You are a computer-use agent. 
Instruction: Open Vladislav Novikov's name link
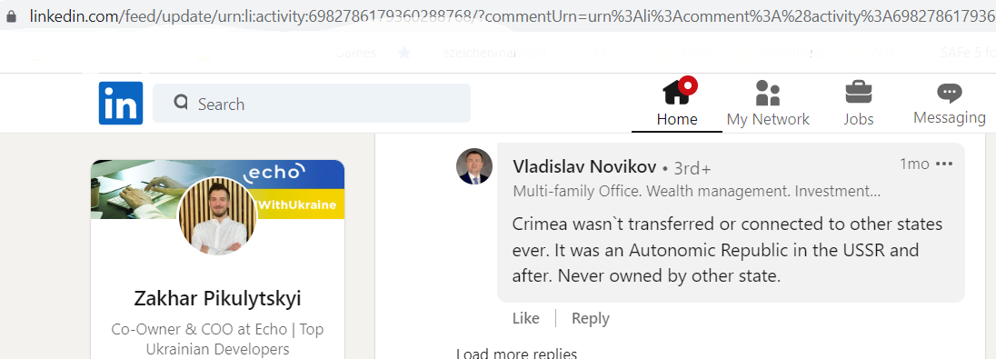(583, 166)
